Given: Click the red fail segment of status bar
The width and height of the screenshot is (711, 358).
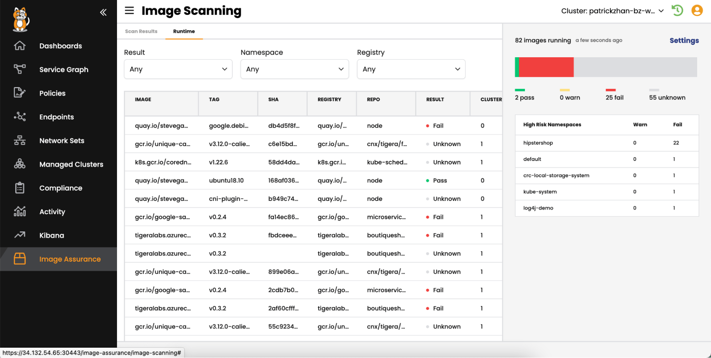Looking at the screenshot, I should click(x=546, y=67).
